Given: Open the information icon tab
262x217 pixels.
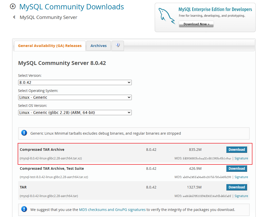Looking at the screenshot, I should (x=118, y=45).
